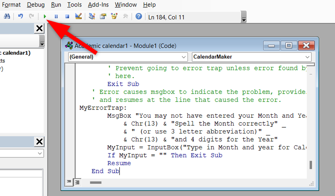Open the Tools menu

tap(74, 5)
